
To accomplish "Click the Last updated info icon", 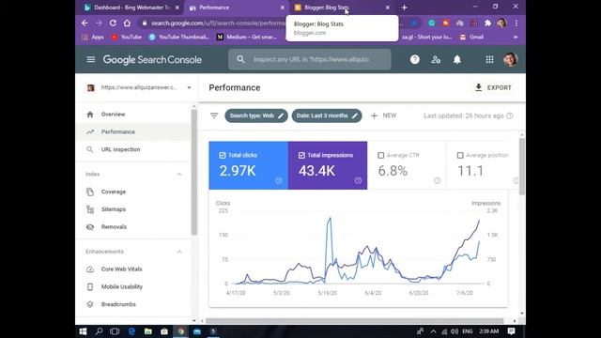I will (x=509, y=115).
